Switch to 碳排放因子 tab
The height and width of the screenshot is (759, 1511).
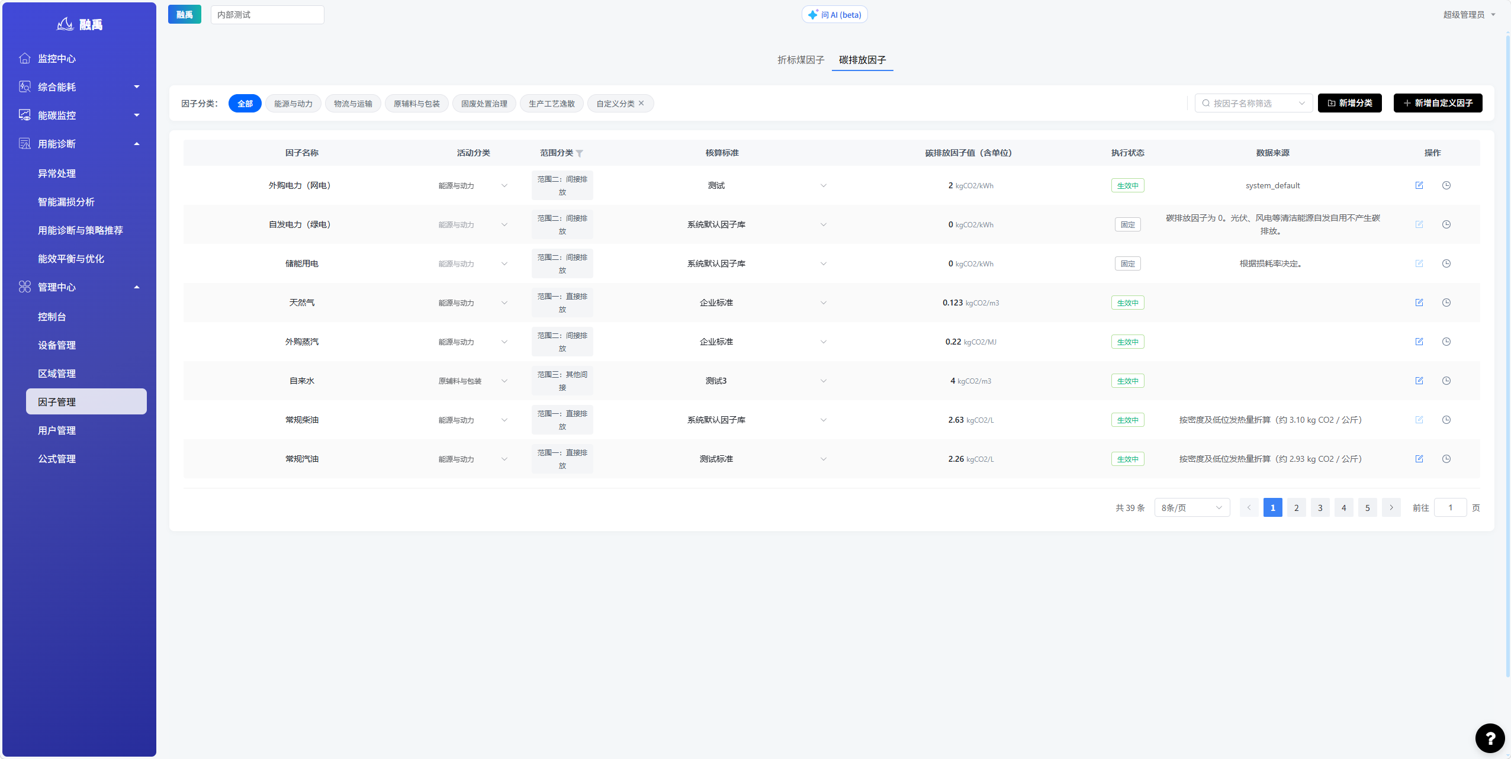click(x=862, y=60)
